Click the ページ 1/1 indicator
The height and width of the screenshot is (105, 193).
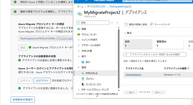(x=145, y=92)
